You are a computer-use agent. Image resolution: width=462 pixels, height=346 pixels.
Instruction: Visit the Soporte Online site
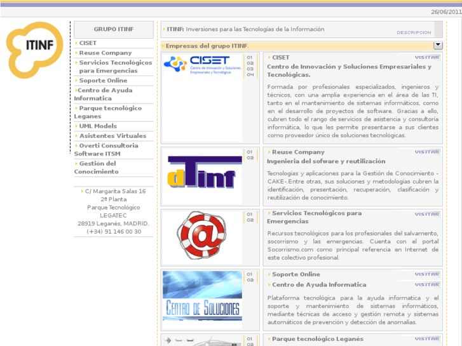427,274
